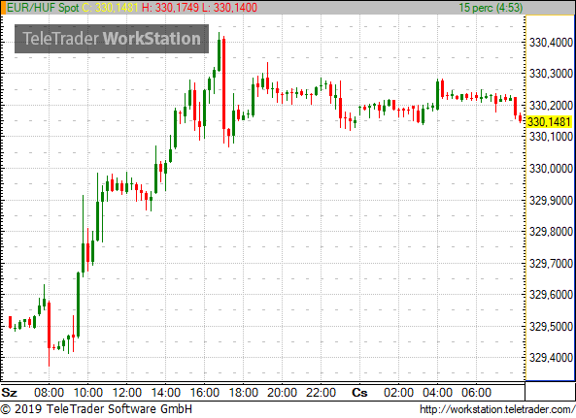Open the workstation.teletrader.com link

click(x=497, y=409)
